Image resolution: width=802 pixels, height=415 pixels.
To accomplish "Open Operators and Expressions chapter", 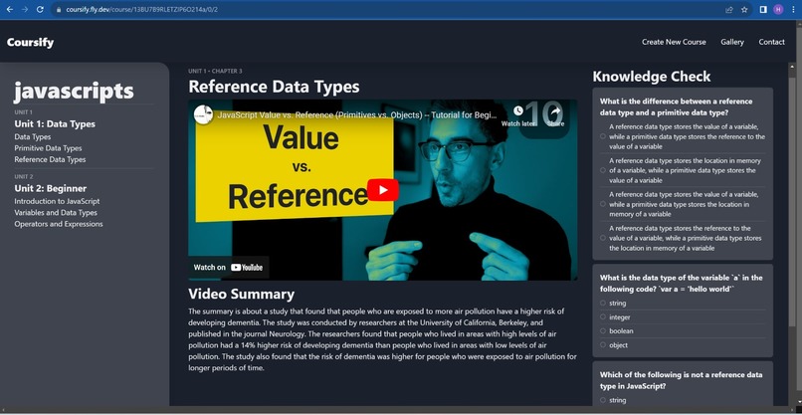I will point(59,224).
